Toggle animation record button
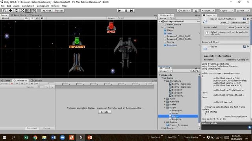 [x=12, y=83]
